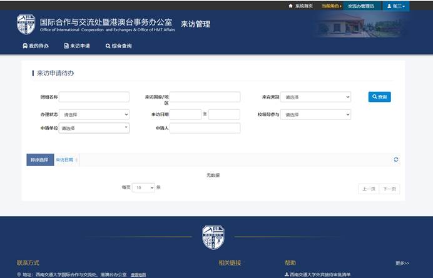
Task: Click the refresh icon in sort bar
Action: [396, 160]
